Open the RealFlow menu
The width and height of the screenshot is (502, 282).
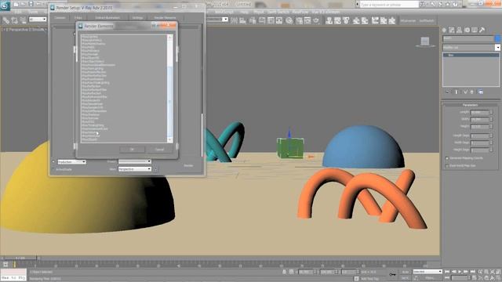coord(300,12)
